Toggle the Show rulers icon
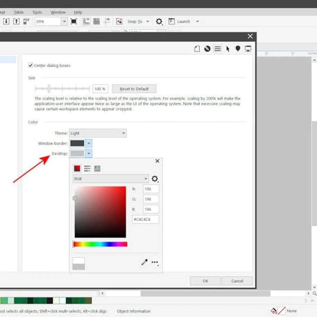 coord(86,21)
